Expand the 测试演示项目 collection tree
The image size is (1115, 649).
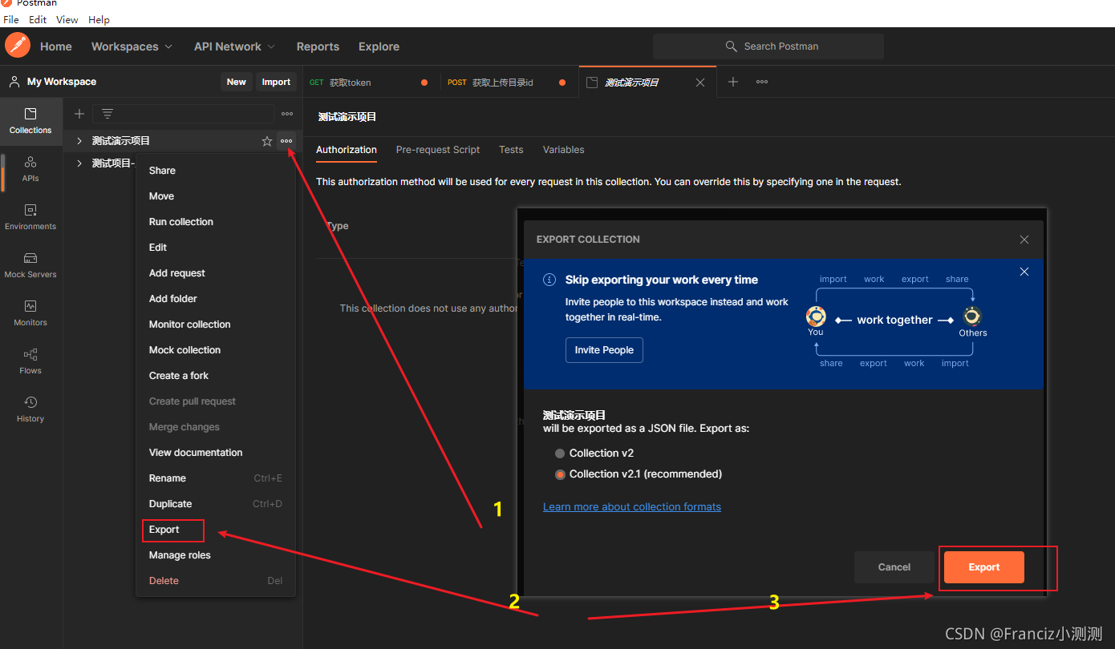79,141
